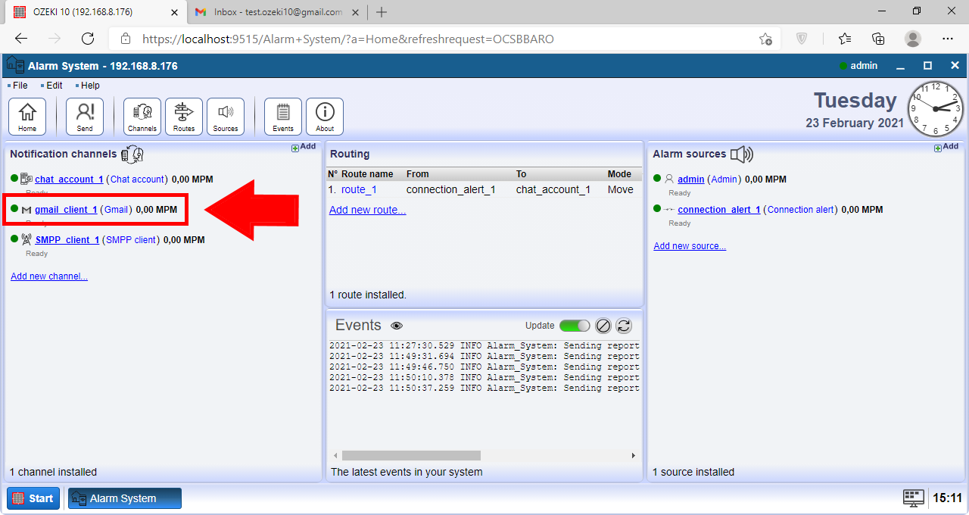Open the browser settings ellipsis menu
This screenshot has width=969, height=515.
[948, 39]
